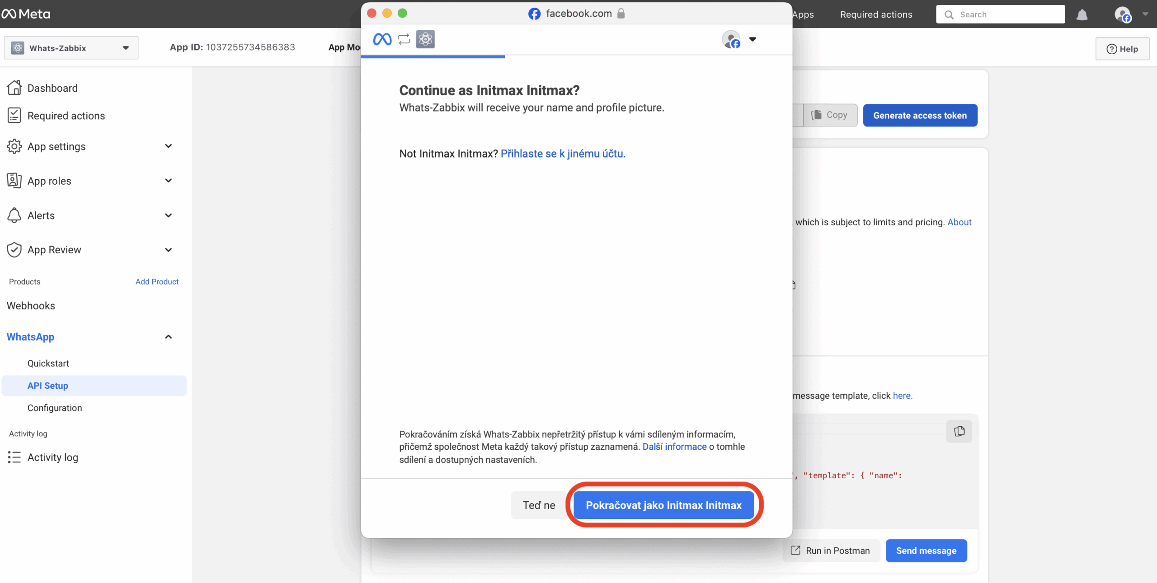Click the App Review shield icon

[14, 250]
